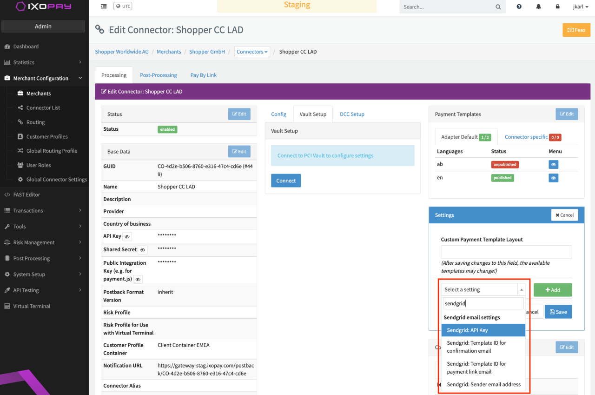Open the Connectors breadcrumb dropdown
The width and height of the screenshot is (595, 395).
pos(252,52)
